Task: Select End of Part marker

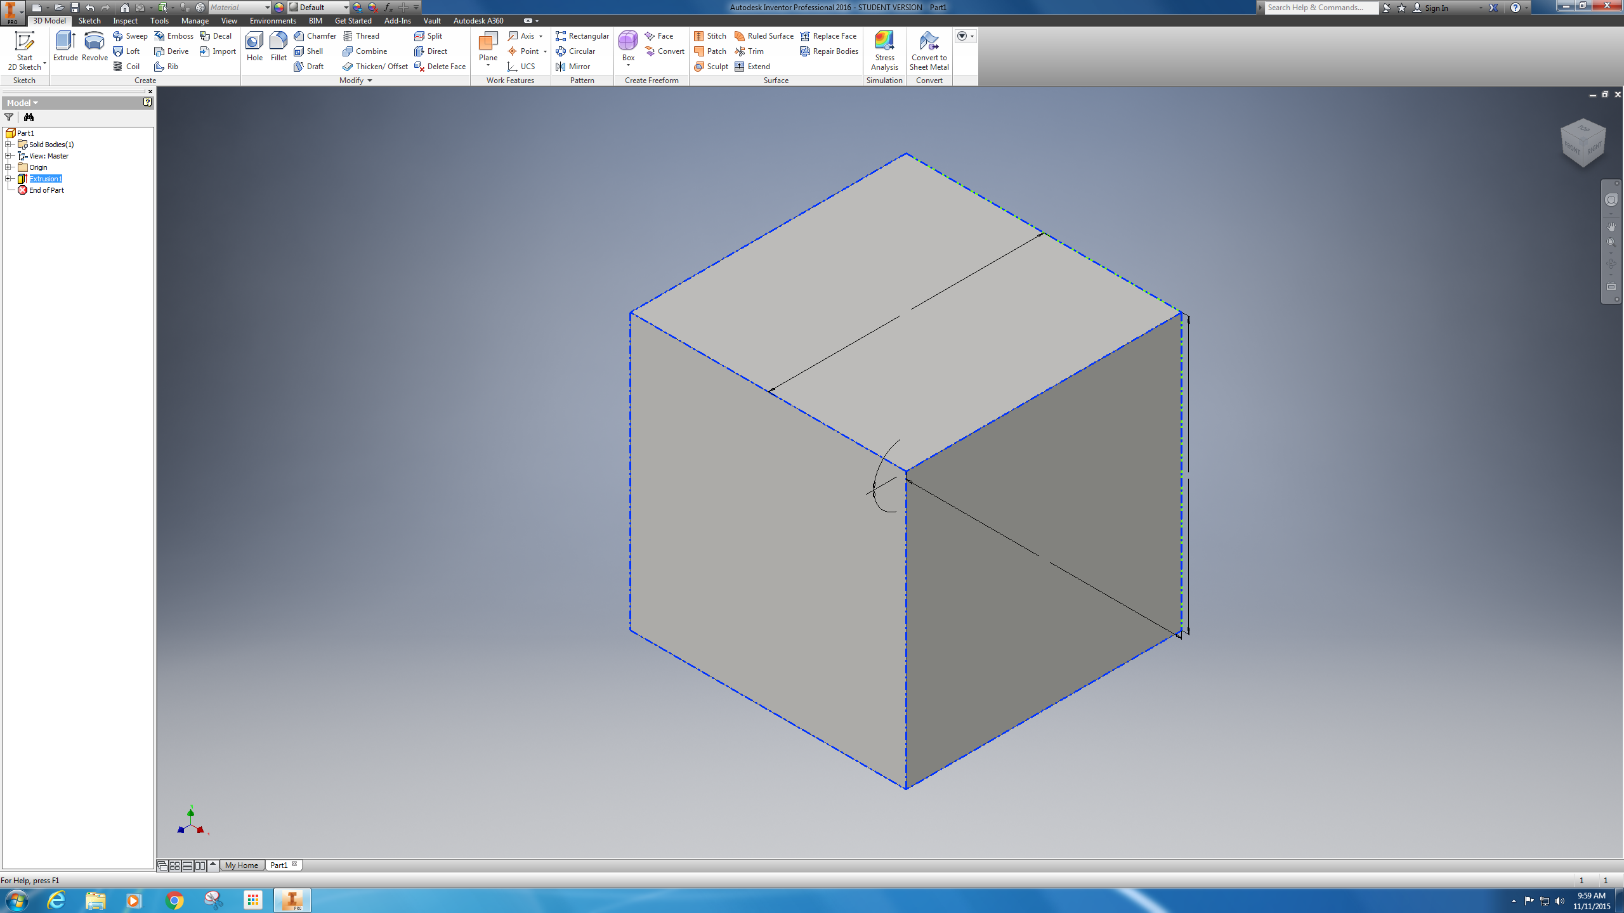Action: click(46, 190)
